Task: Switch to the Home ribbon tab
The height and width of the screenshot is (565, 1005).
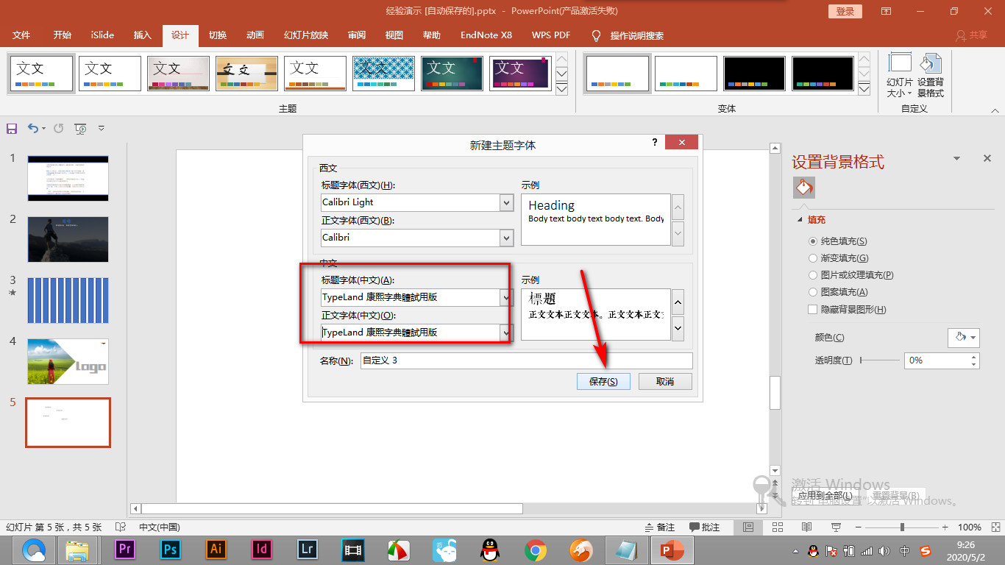Action: 62,35
